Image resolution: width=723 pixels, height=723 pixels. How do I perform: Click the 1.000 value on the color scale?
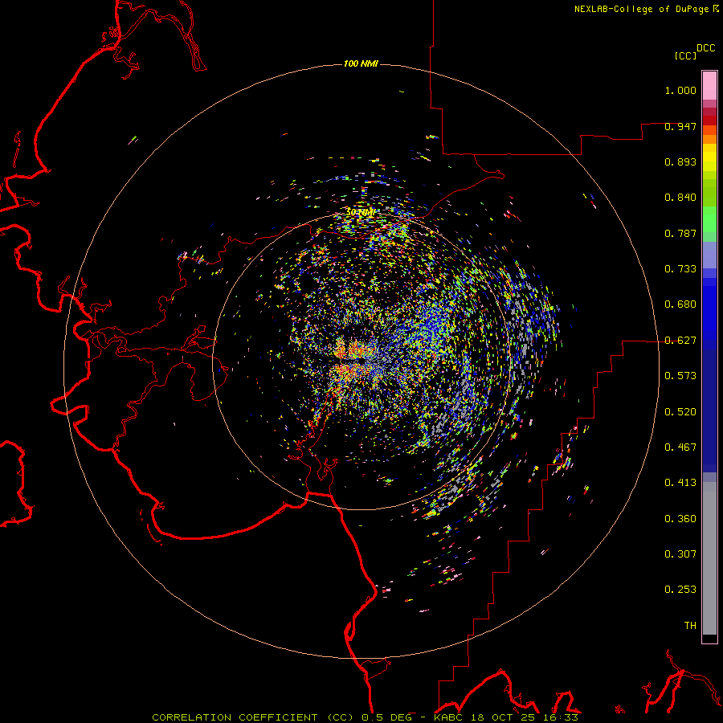pyautogui.click(x=680, y=90)
